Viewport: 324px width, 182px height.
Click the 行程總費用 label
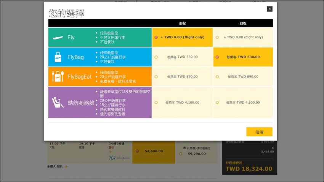coord(234,163)
